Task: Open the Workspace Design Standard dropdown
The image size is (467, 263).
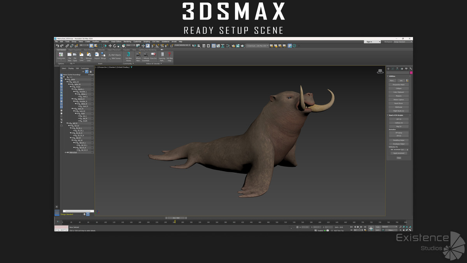Action: click(400, 41)
